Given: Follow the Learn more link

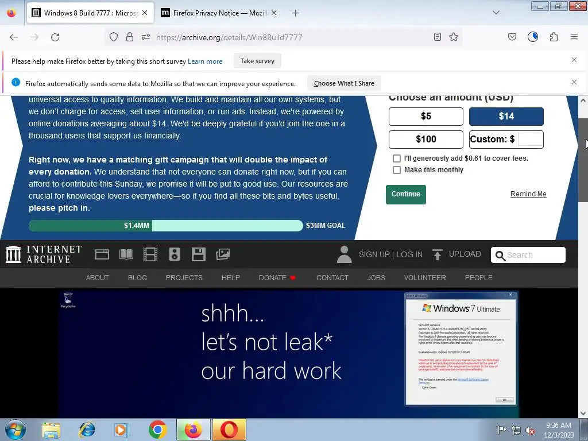Looking at the screenshot, I should pos(205,61).
